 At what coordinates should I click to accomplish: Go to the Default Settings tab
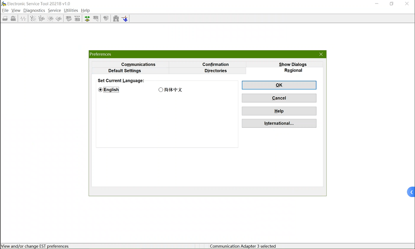(x=124, y=70)
